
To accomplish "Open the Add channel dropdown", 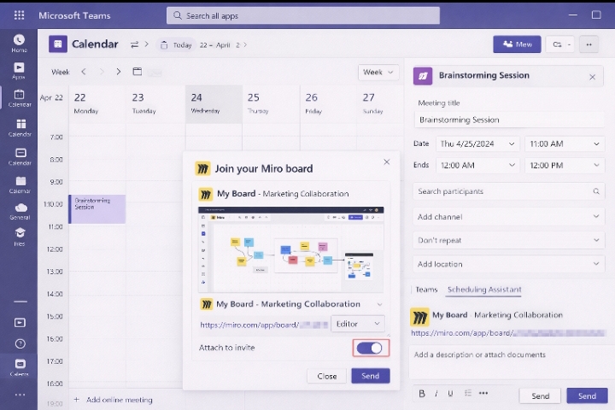I will [509, 217].
